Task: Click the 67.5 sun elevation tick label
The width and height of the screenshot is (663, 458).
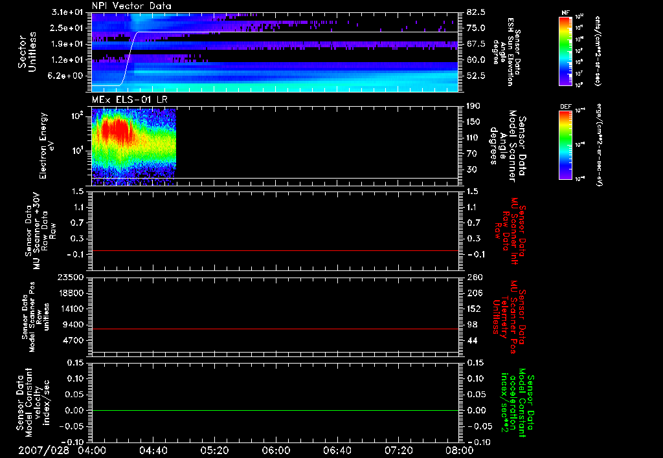Action: 476,44
